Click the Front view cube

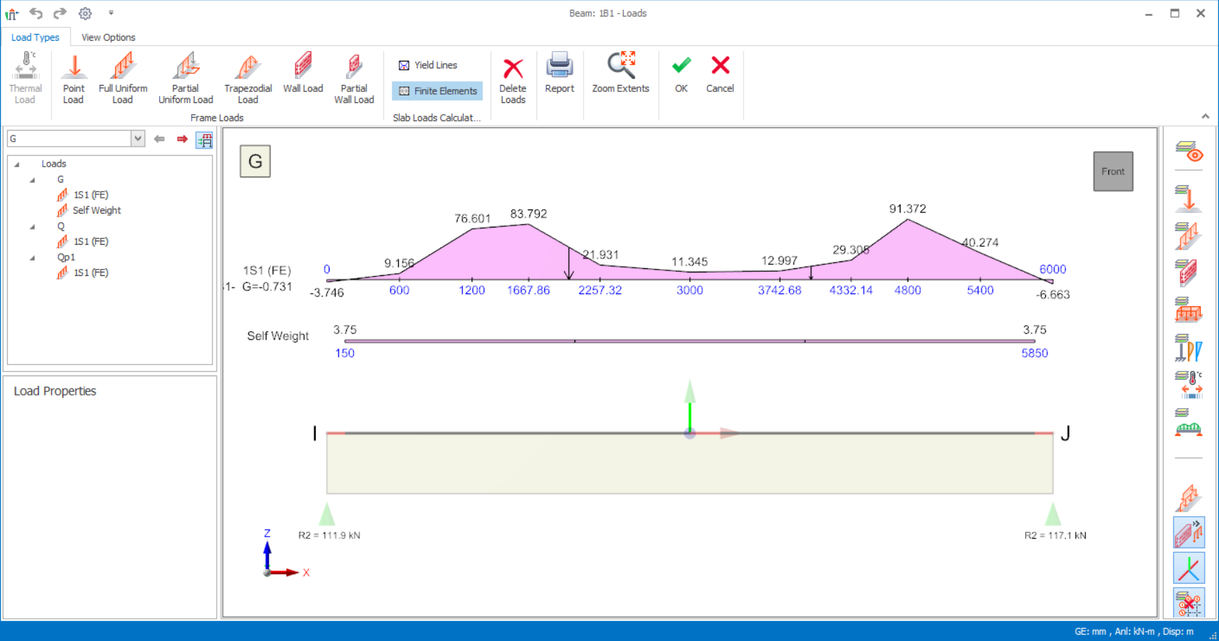pos(1112,171)
